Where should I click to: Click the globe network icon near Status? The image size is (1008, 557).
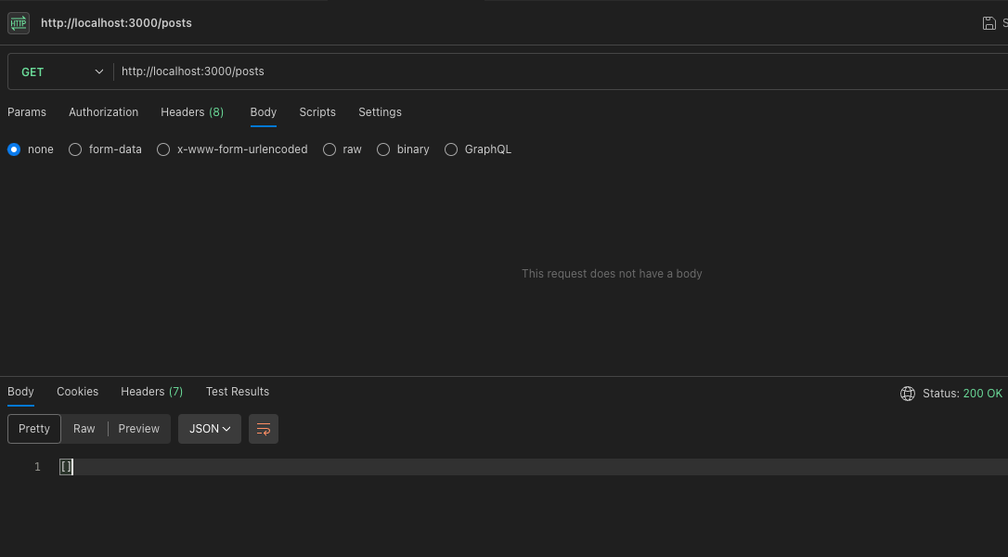click(x=907, y=394)
